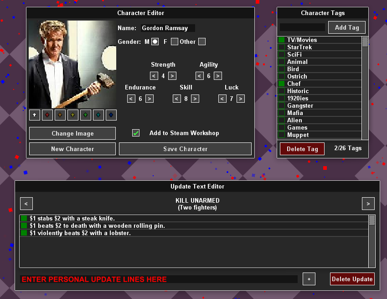Pick the dark blue fighter color icon
This screenshot has height=299, width=387.
(x=111, y=115)
